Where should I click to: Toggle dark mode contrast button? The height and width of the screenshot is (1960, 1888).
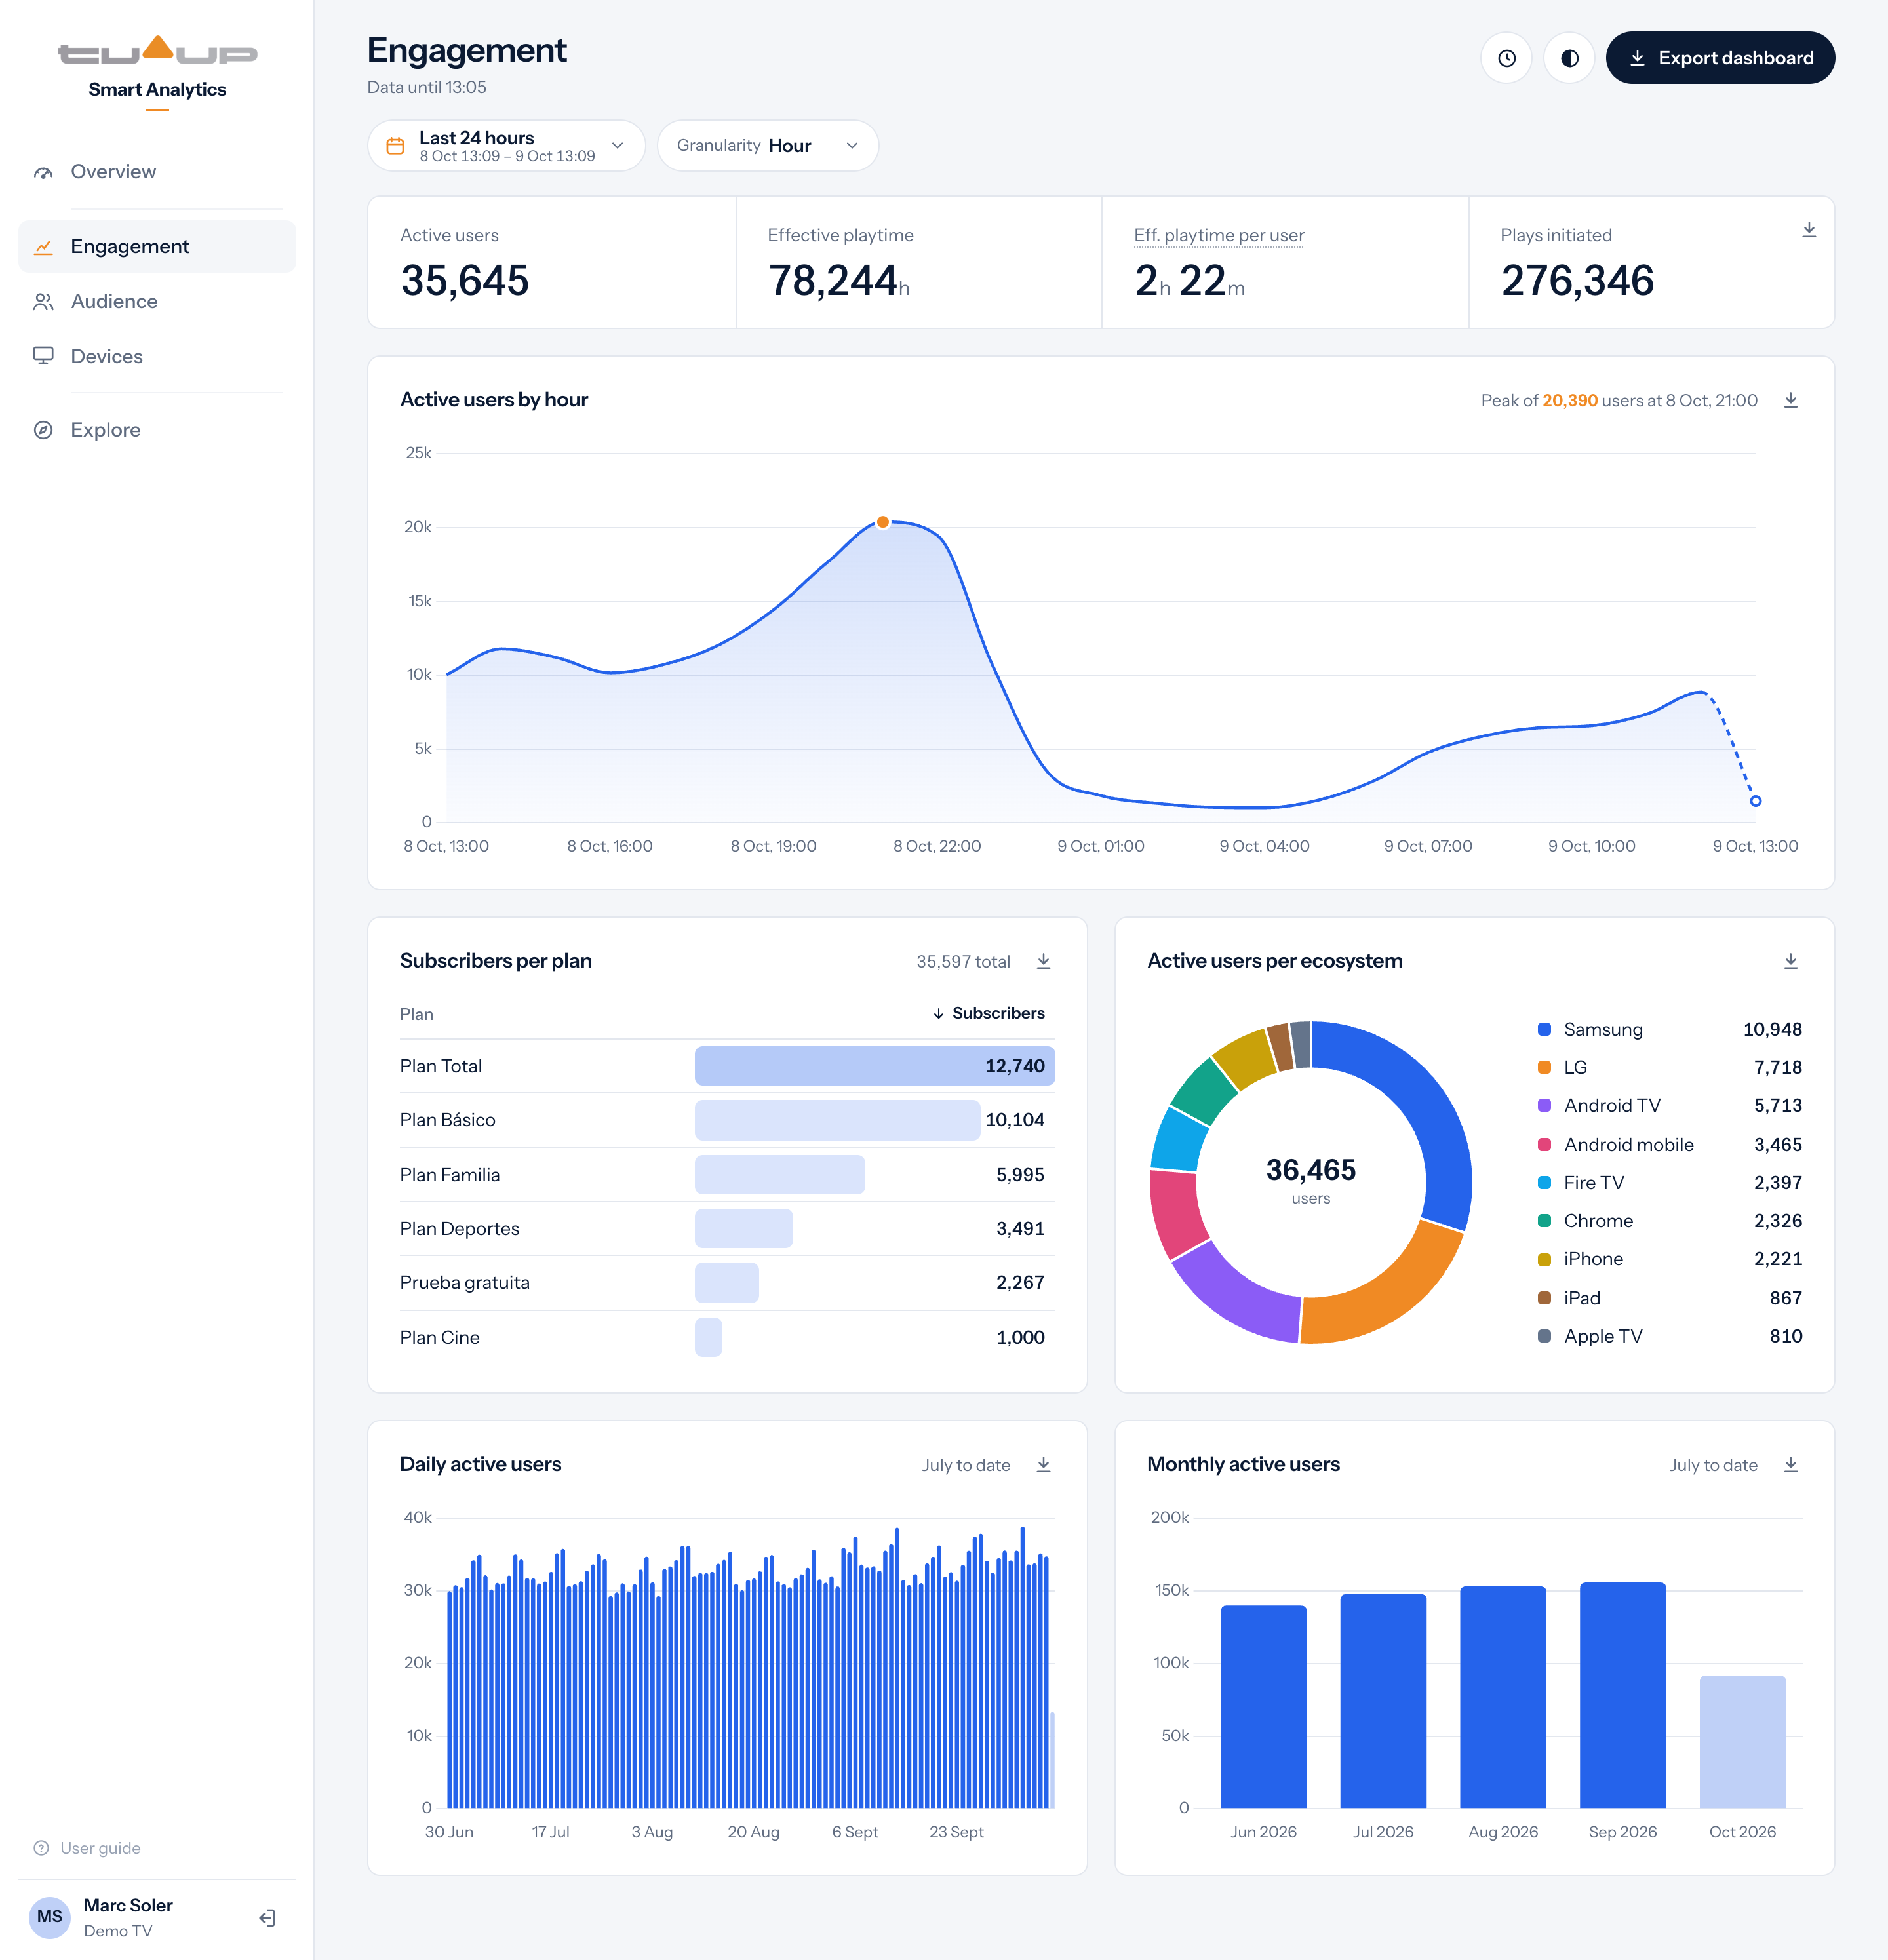click(x=1569, y=58)
